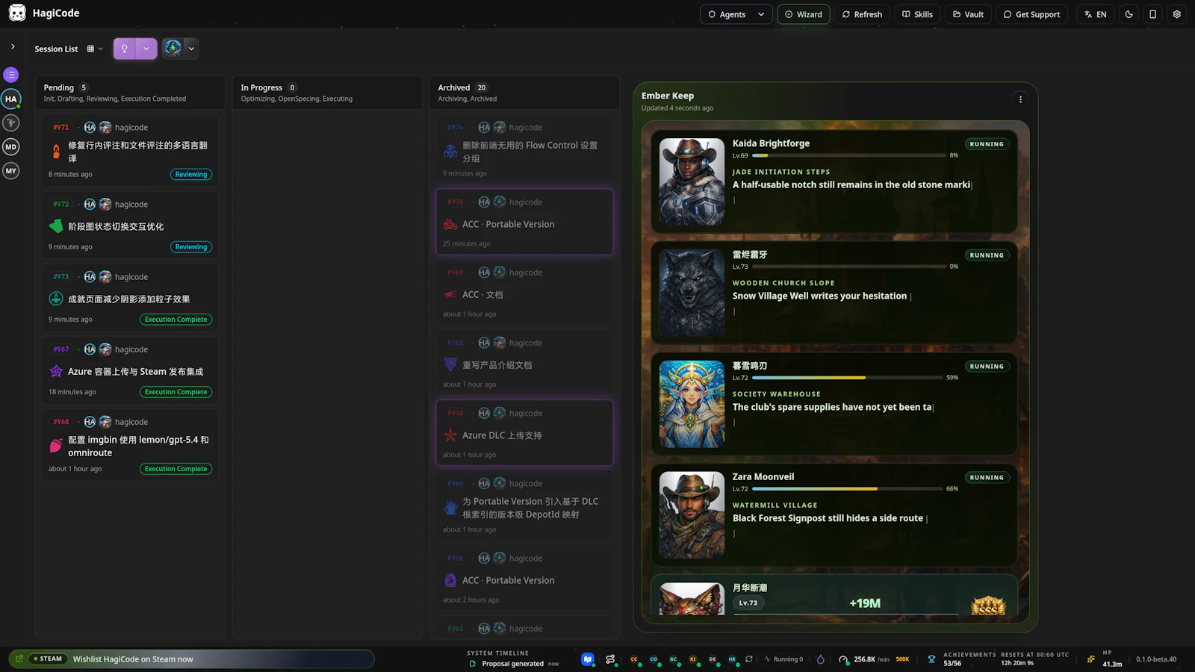The width and height of the screenshot is (1195, 672).
Task: Click the Refresh button in the top bar
Action: (862, 14)
